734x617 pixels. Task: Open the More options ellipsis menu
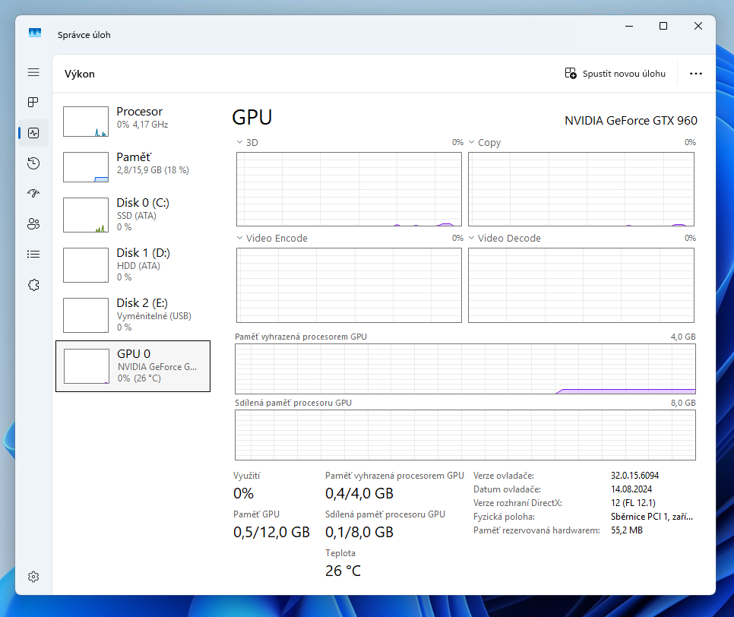coord(696,73)
